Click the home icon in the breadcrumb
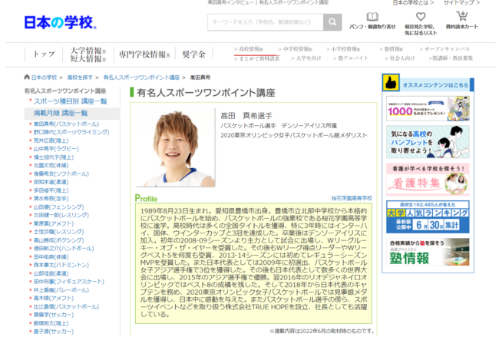 pyautogui.click(x=27, y=77)
